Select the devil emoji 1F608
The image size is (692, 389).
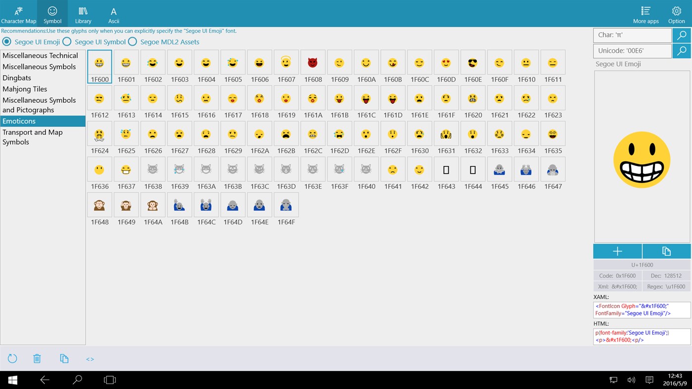point(313,66)
